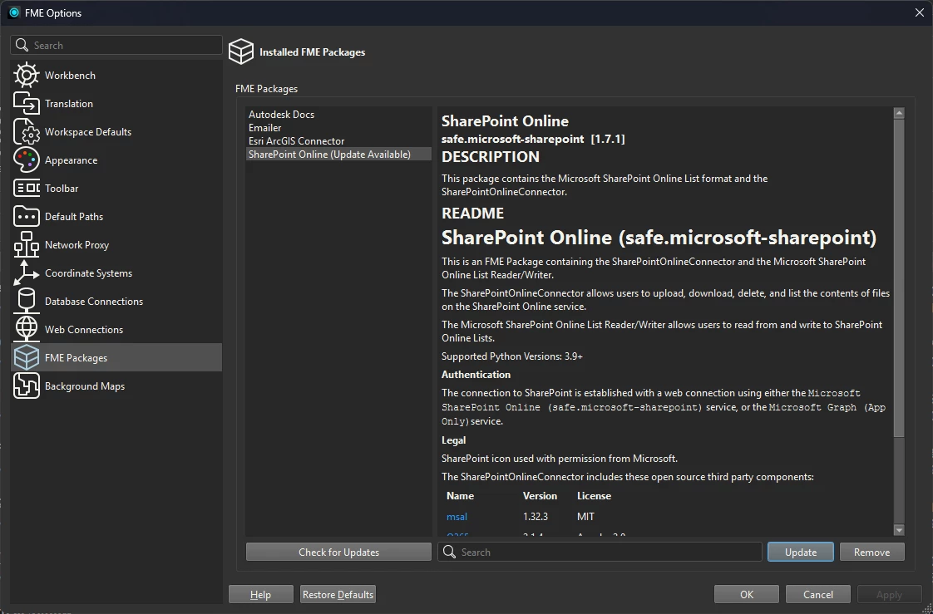Viewport: 933px width, 614px height.
Task: Open Background Maps settings
Action: pyautogui.click(x=116, y=386)
